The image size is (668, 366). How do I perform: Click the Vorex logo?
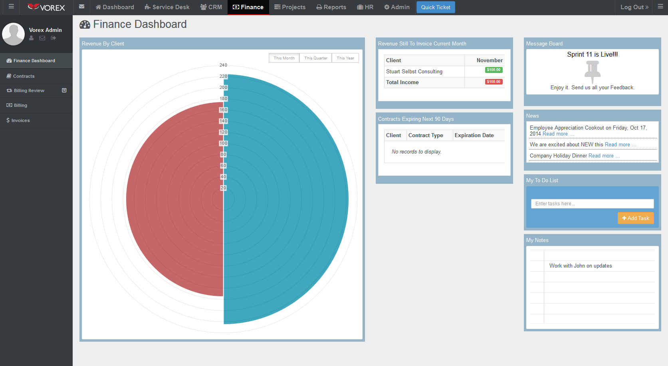(x=46, y=7)
